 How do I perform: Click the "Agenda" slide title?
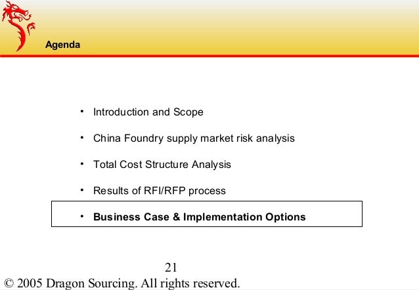pos(63,45)
